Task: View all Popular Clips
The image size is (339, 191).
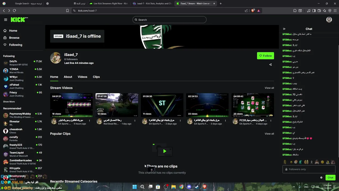Action: coord(269,134)
